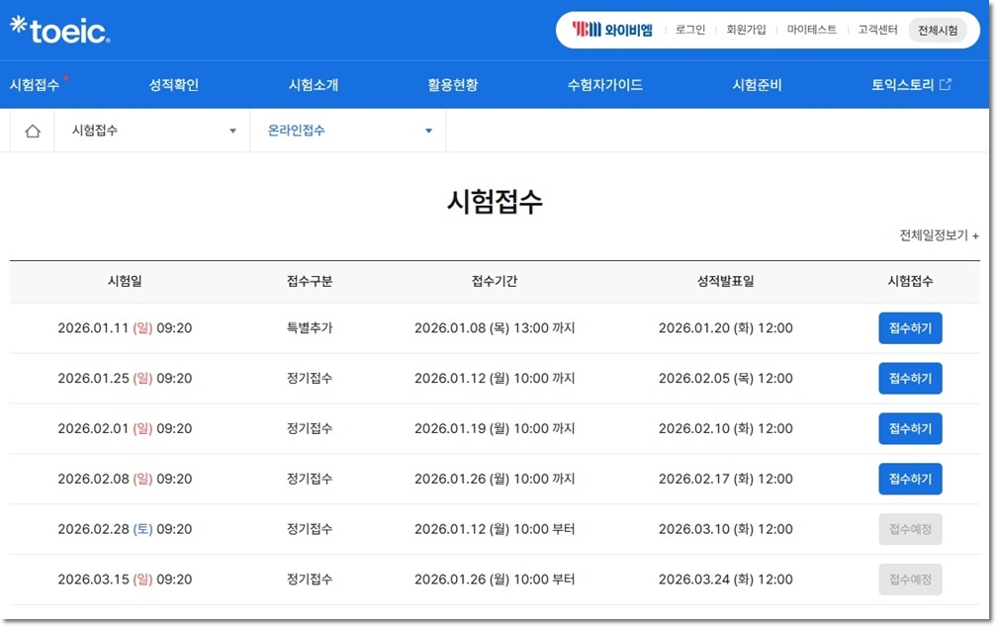Click the 회원가입 link
The height and width of the screenshot is (627, 997).
coord(746,30)
